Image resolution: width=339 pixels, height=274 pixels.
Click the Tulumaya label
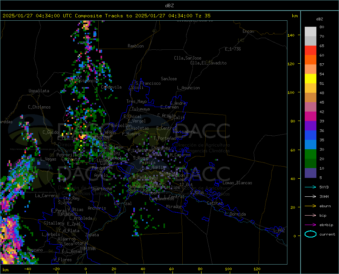141,109
